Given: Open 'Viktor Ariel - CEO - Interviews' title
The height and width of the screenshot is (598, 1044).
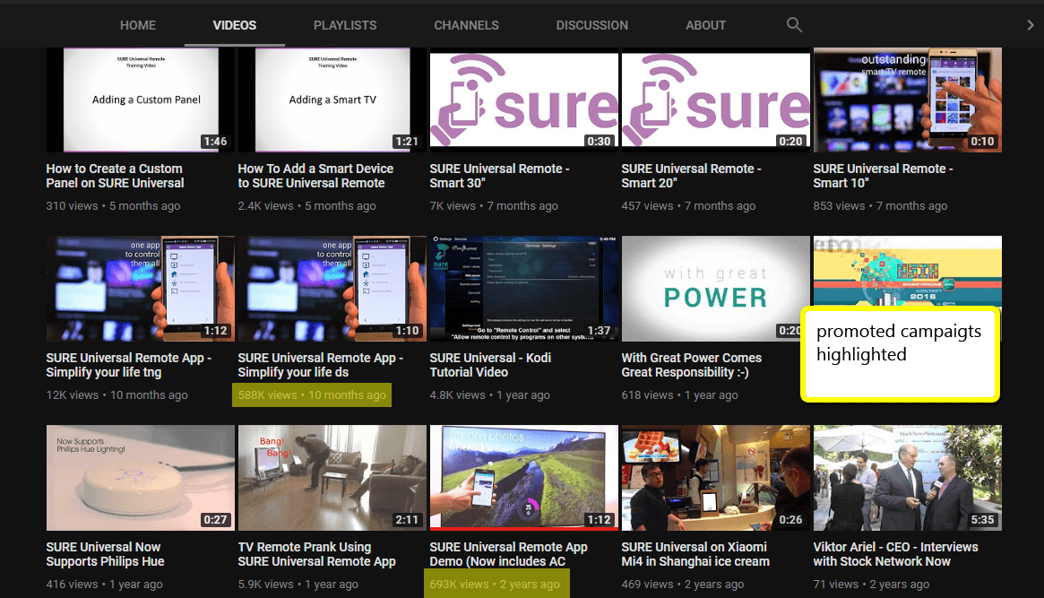Looking at the screenshot, I should [x=895, y=554].
